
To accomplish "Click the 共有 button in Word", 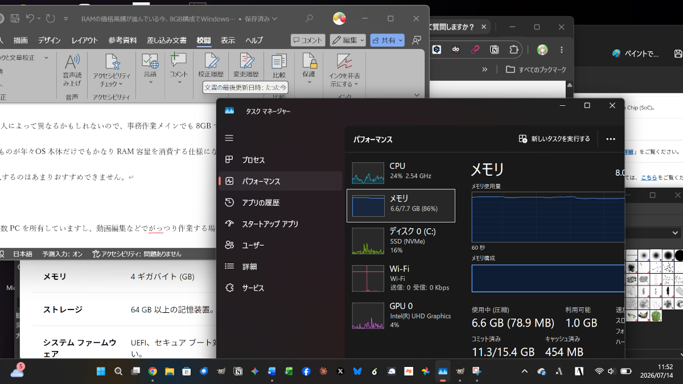I will click(387, 40).
